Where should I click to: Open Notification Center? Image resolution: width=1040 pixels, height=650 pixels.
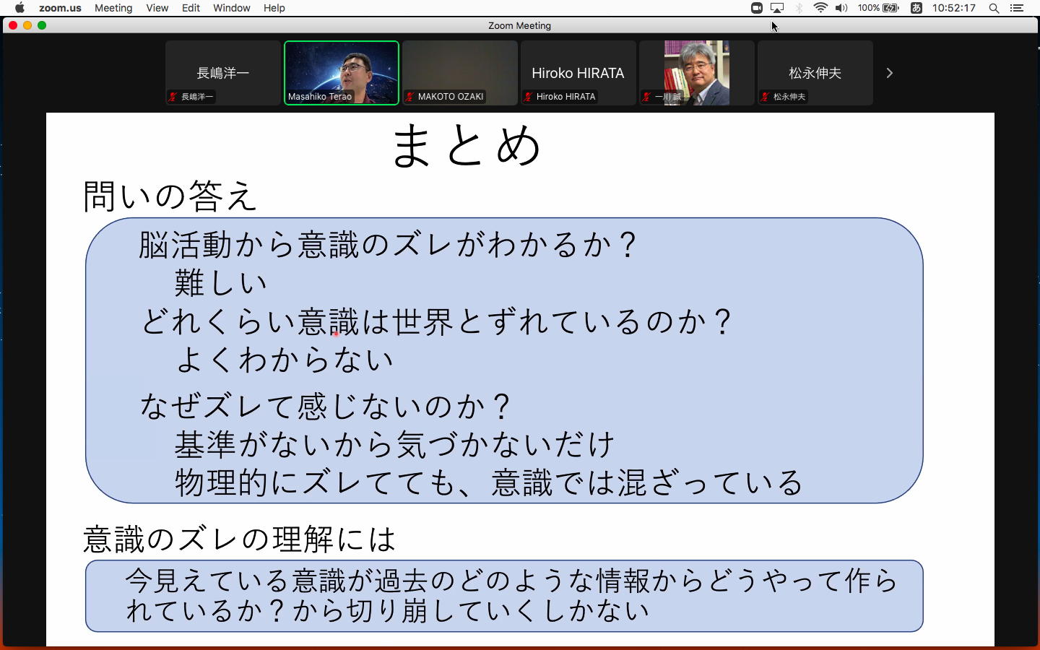pos(1017,8)
